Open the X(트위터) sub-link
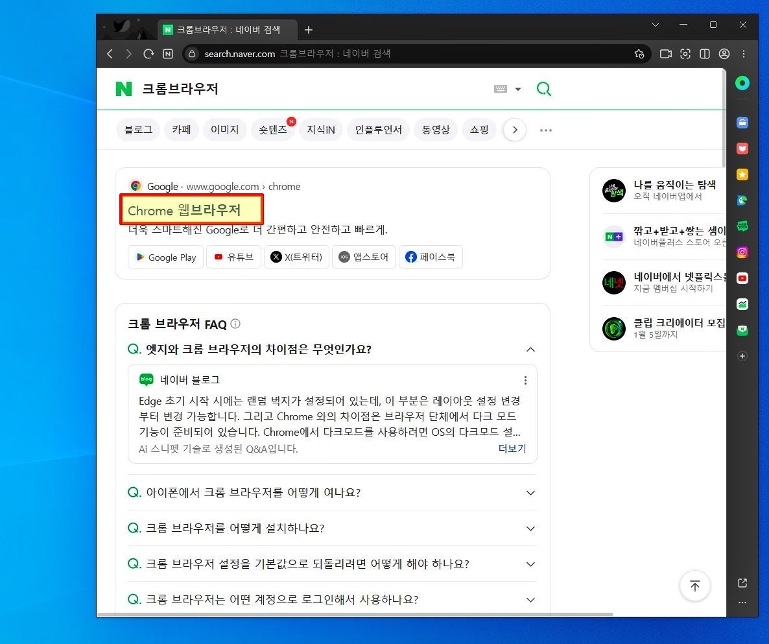This screenshot has height=644, width=769. 297,257
